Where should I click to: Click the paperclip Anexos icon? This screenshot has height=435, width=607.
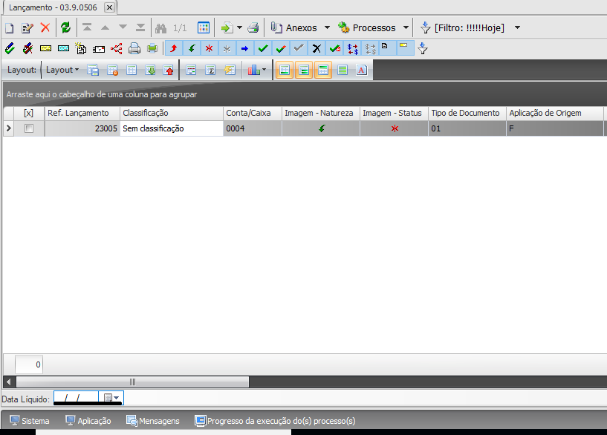pos(276,27)
